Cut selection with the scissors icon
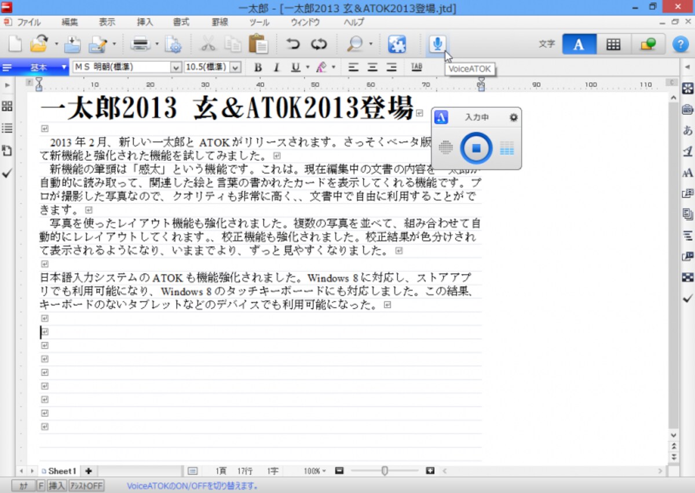 click(209, 45)
